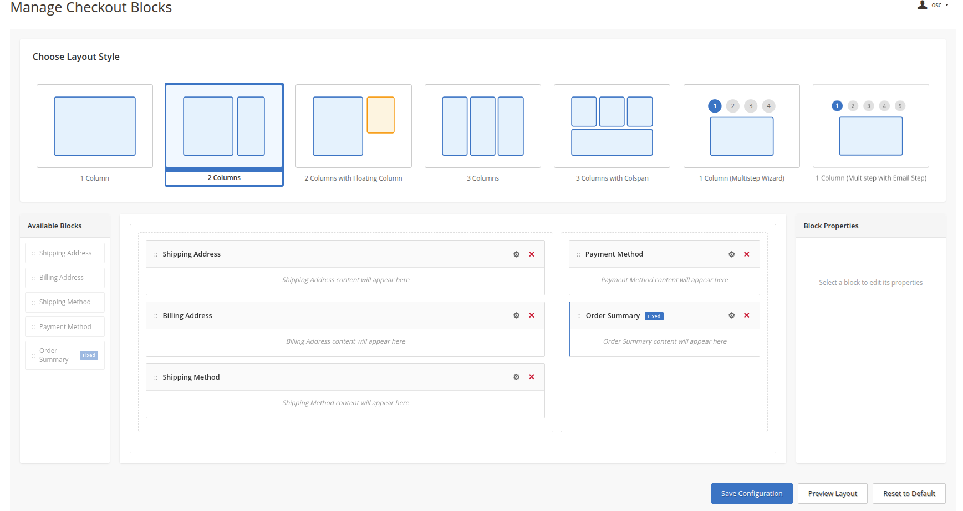This screenshot has width=963, height=511.
Task: Click 'Billing Address content will appear here' text
Action: (345, 341)
